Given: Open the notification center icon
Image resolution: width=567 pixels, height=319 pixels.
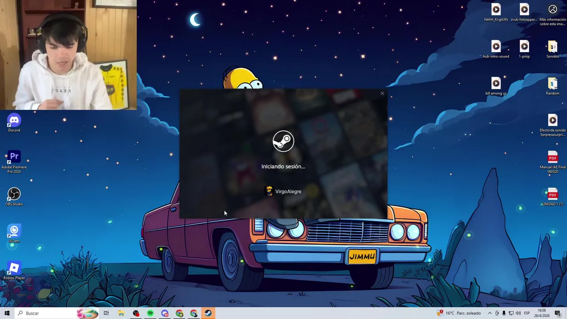Looking at the screenshot, I should pos(558,313).
